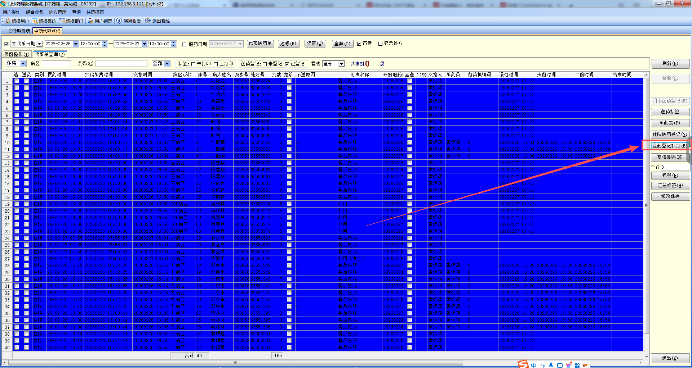Click the horizontal scrollbar at table bottom
Viewport: 692px width, 368px height.
pyautogui.click(x=235, y=363)
